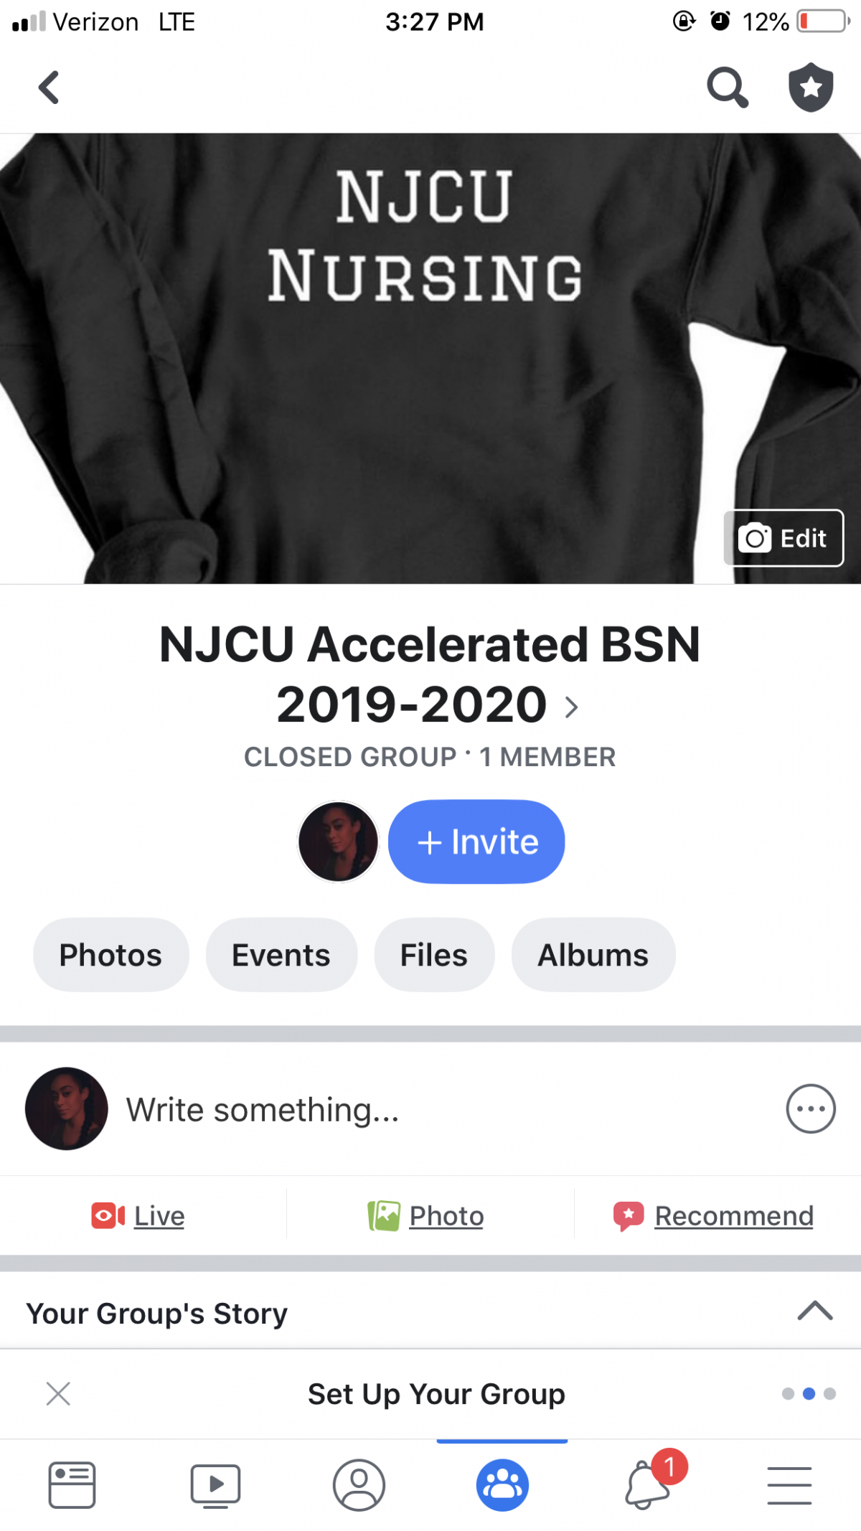Select the Groups tab icon
Image resolution: width=861 pixels, height=1531 pixels.
(502, 1484)
